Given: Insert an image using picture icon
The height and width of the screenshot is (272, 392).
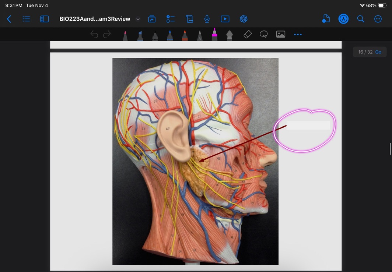Looking at the screenshot, I should [x=281, y=35].
